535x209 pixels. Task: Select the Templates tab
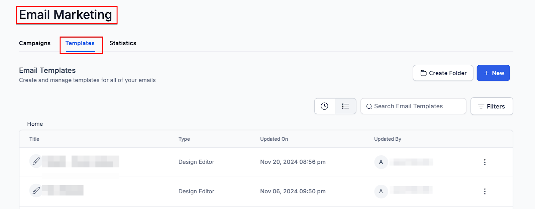[80, 43]
